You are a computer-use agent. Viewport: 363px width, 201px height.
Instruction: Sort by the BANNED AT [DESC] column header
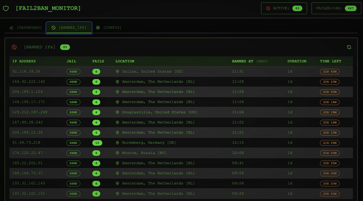(250, 61)
